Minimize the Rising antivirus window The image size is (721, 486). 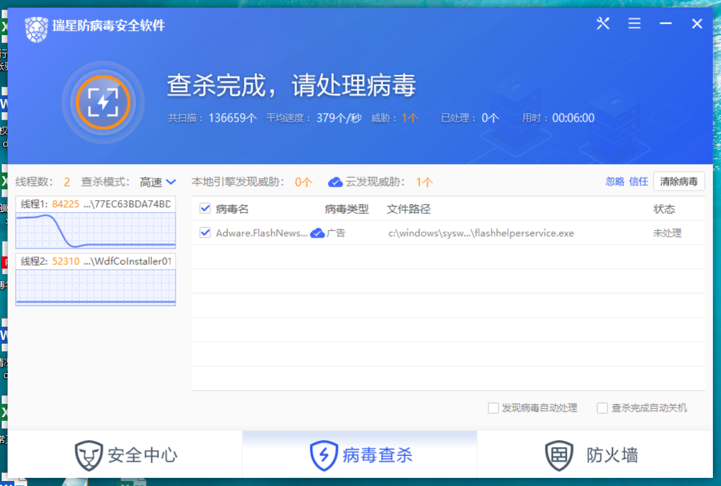click(665, 23)
